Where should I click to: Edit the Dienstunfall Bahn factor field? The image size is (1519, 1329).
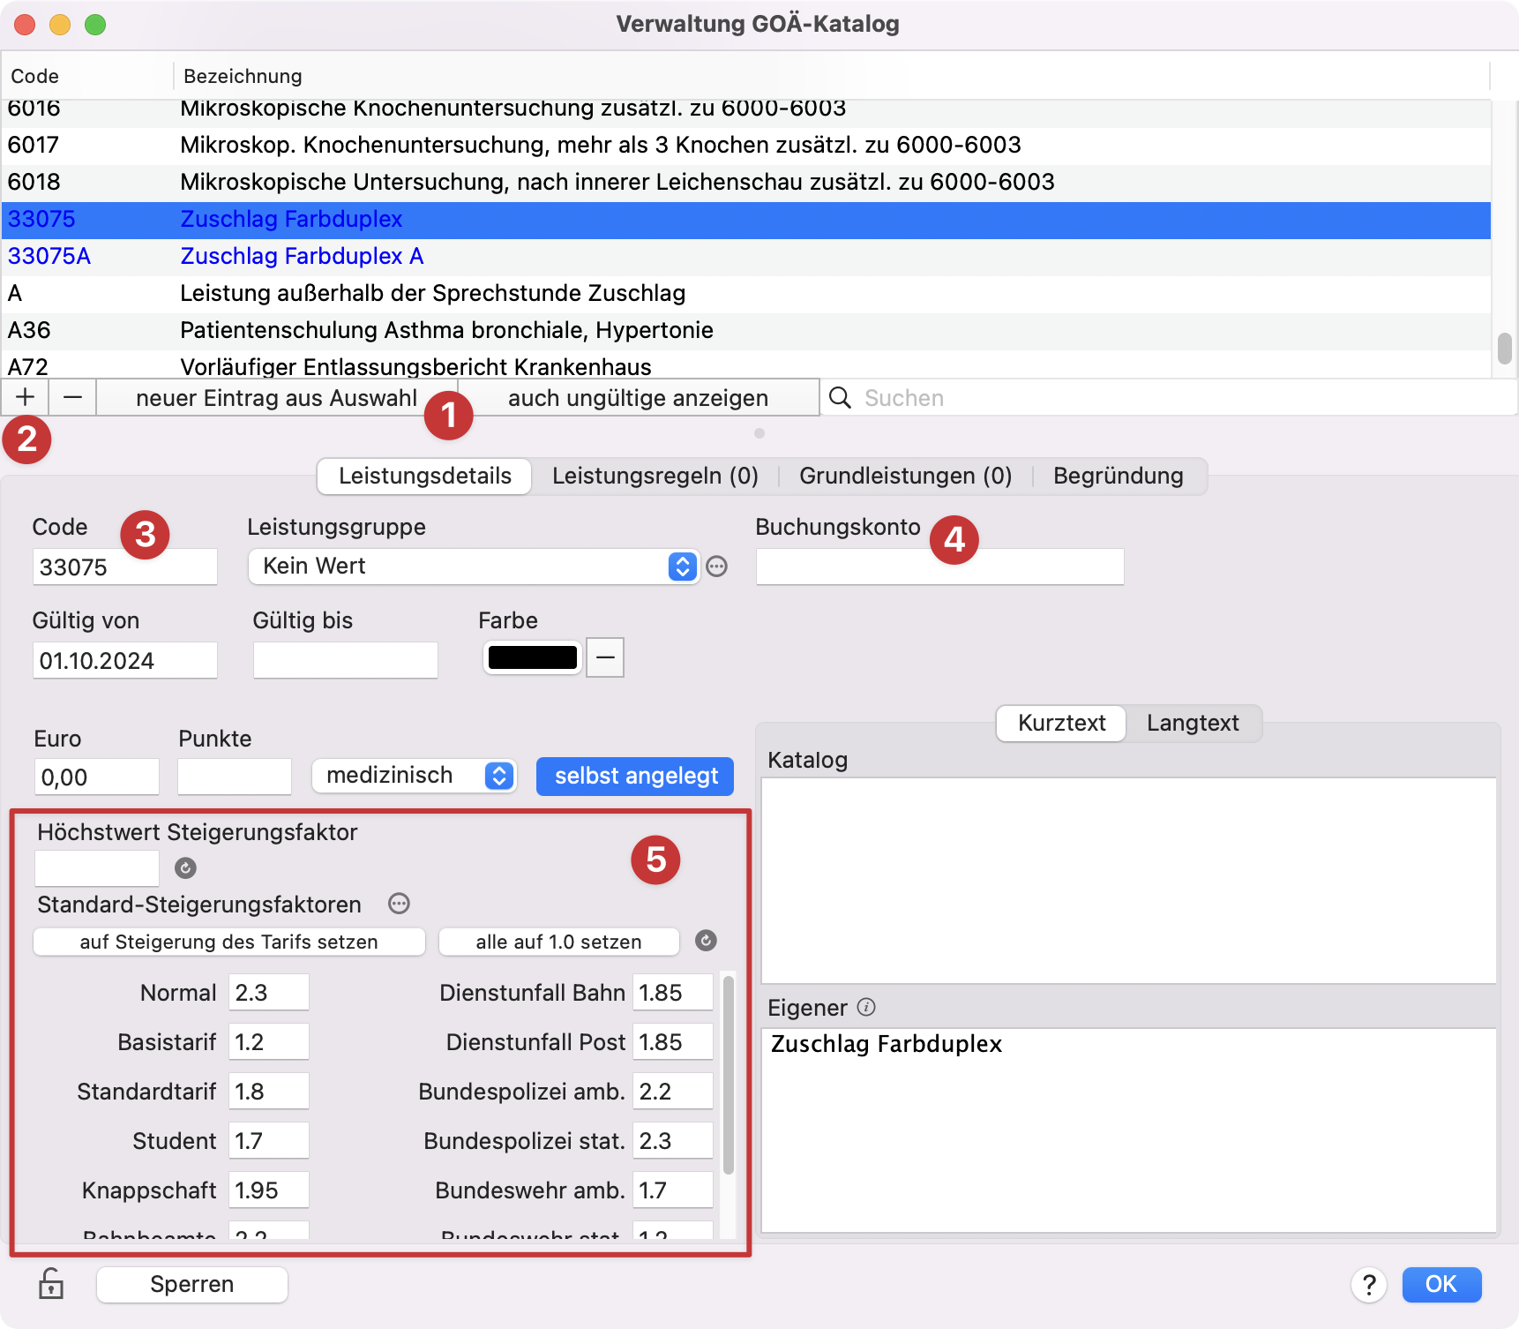pyautogui.click(x=673, y=992)
